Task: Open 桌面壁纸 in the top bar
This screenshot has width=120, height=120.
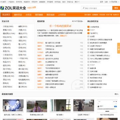Action: (x=42, y=2)
